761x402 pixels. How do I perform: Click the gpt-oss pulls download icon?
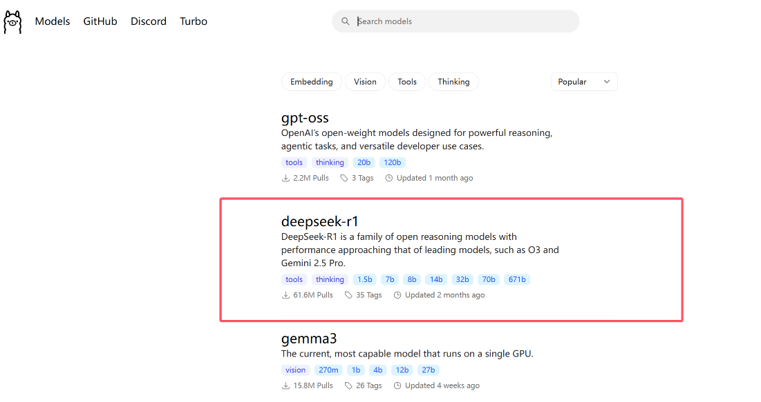point(285,178)
